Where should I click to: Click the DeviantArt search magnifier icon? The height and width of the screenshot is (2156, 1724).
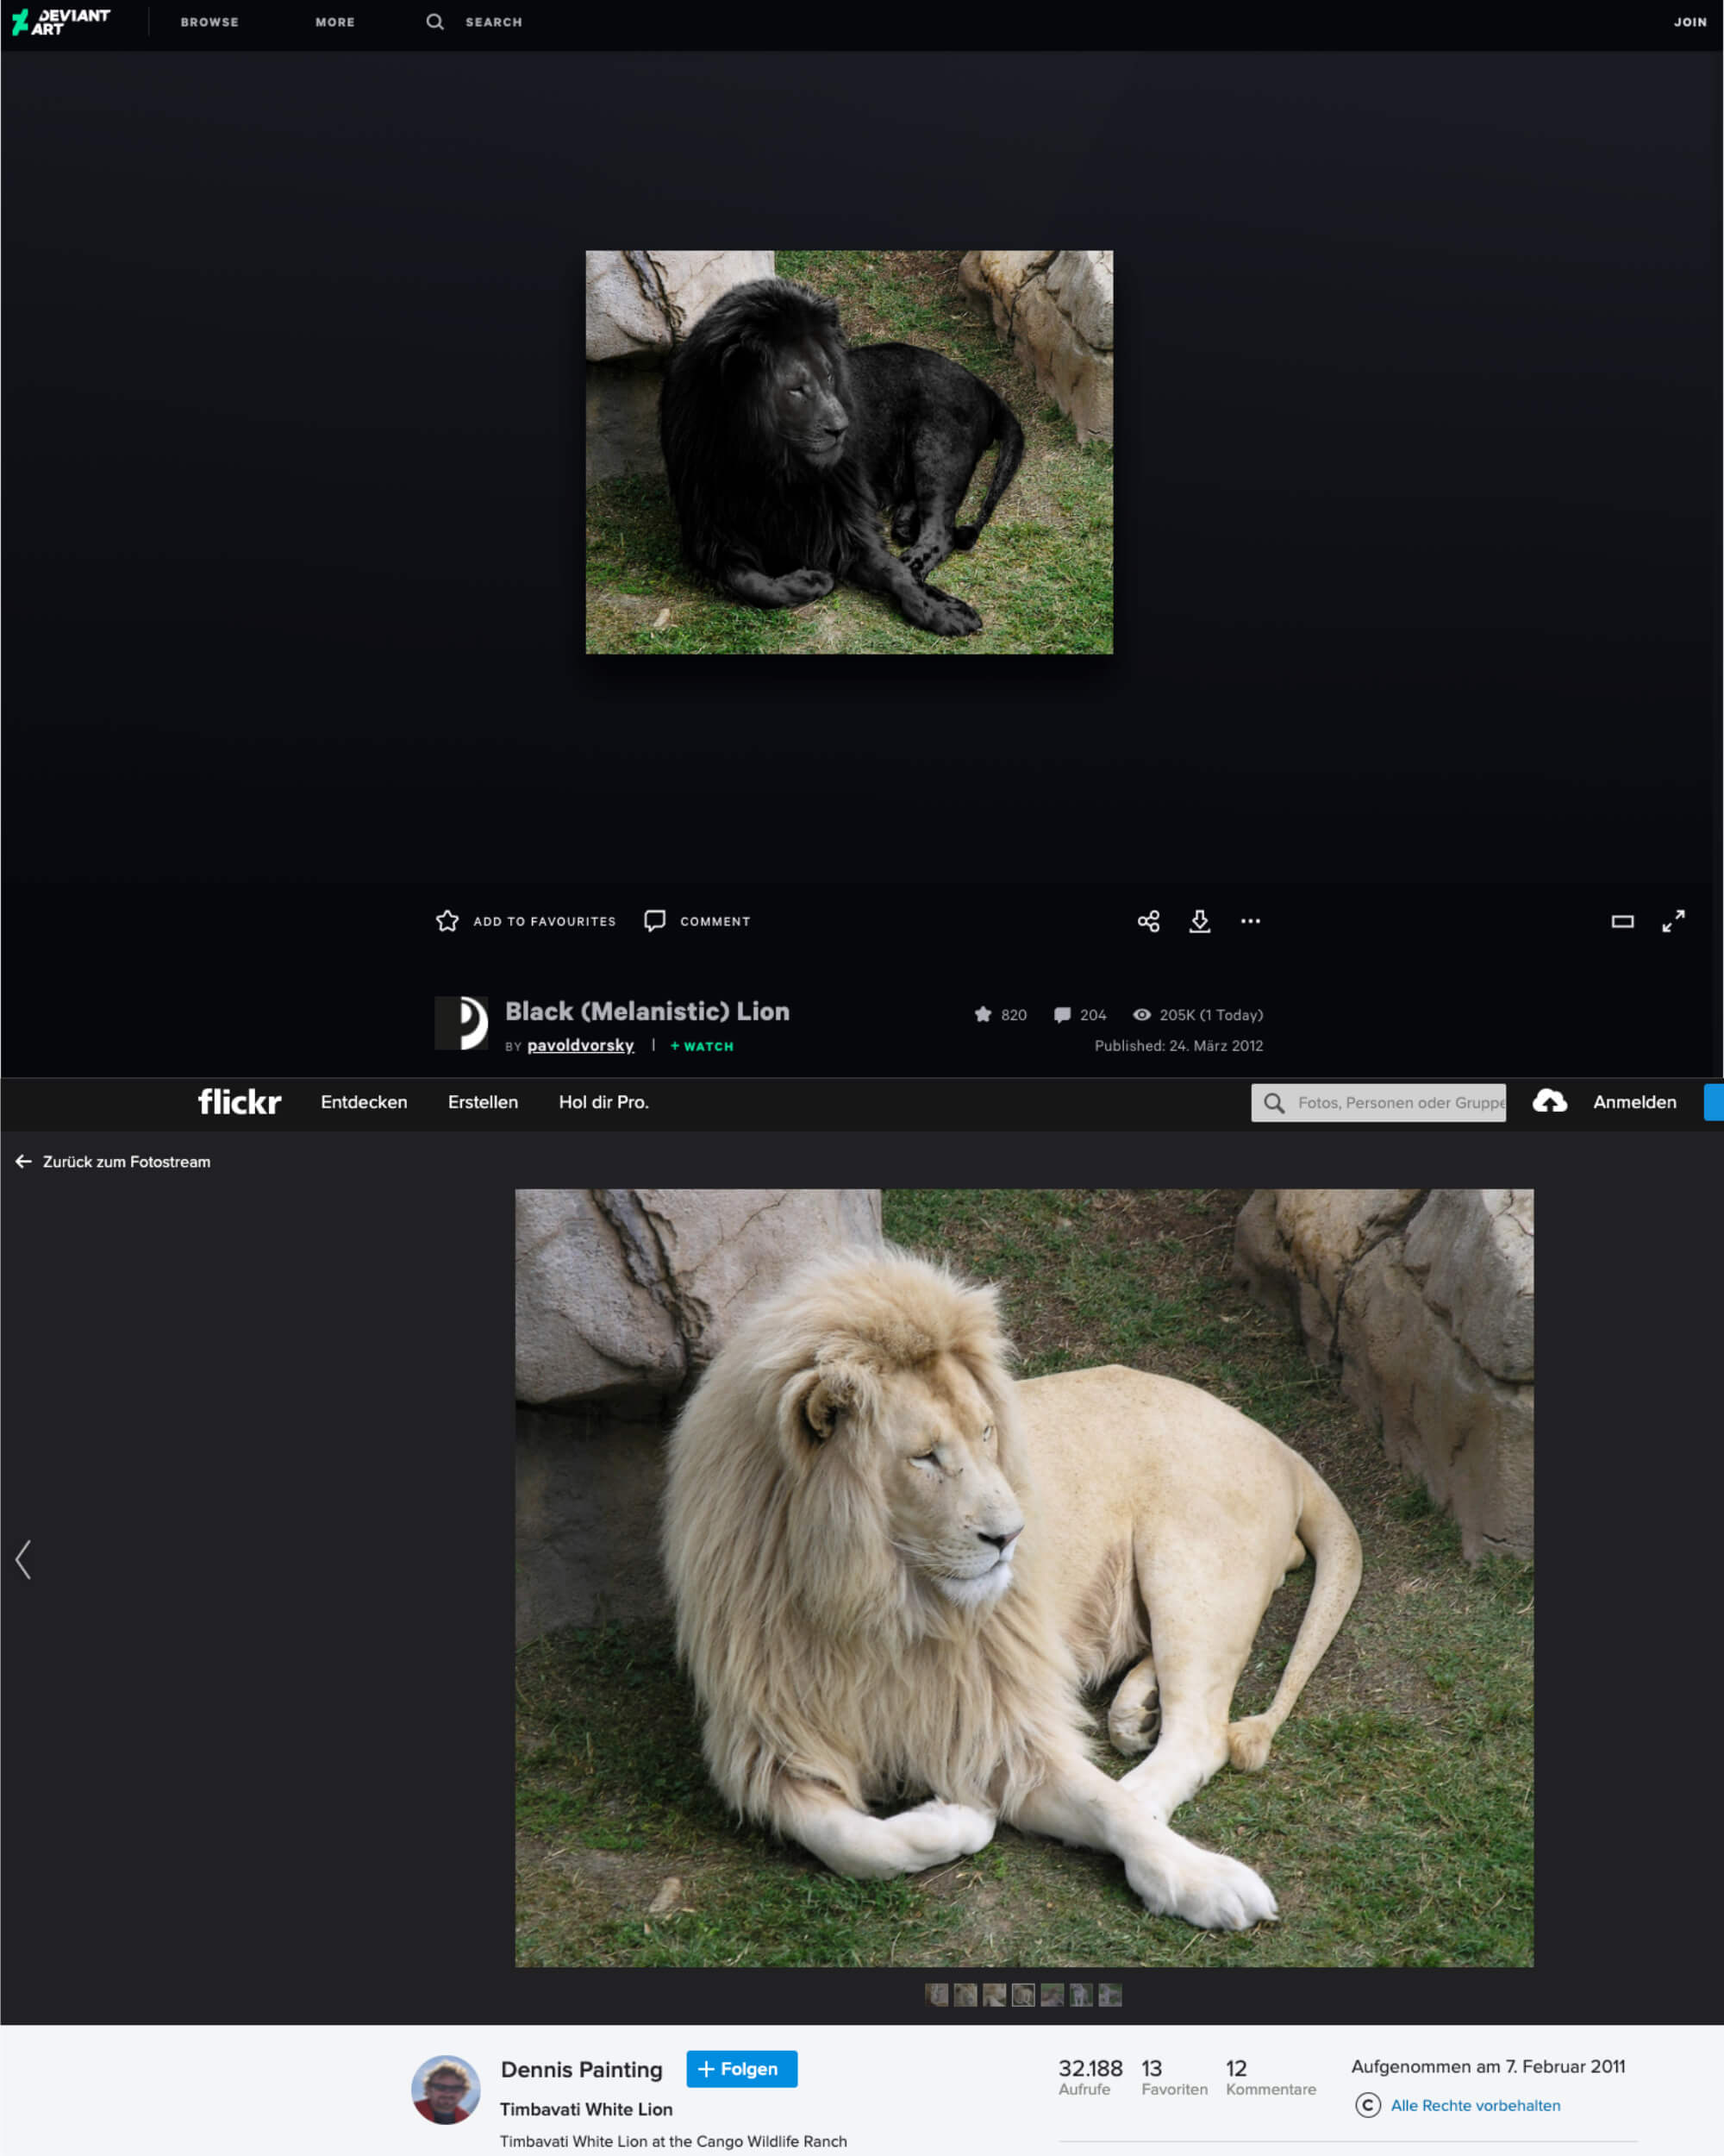pyautogui.click(x=434, y=21)
